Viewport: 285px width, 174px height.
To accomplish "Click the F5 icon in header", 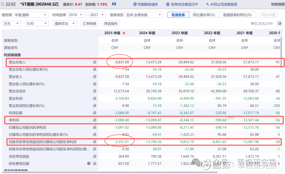I will point(114,4).
